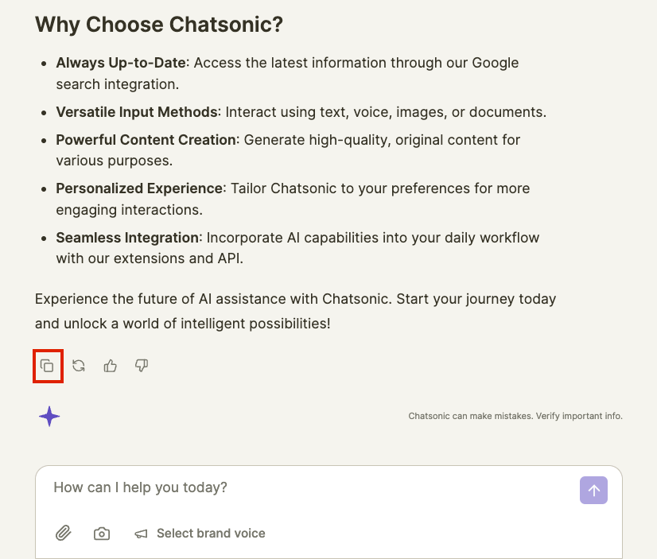Regenerate the response with refresh icon
This screenshot has height=559, width=657.
click(x=79, y=366)
